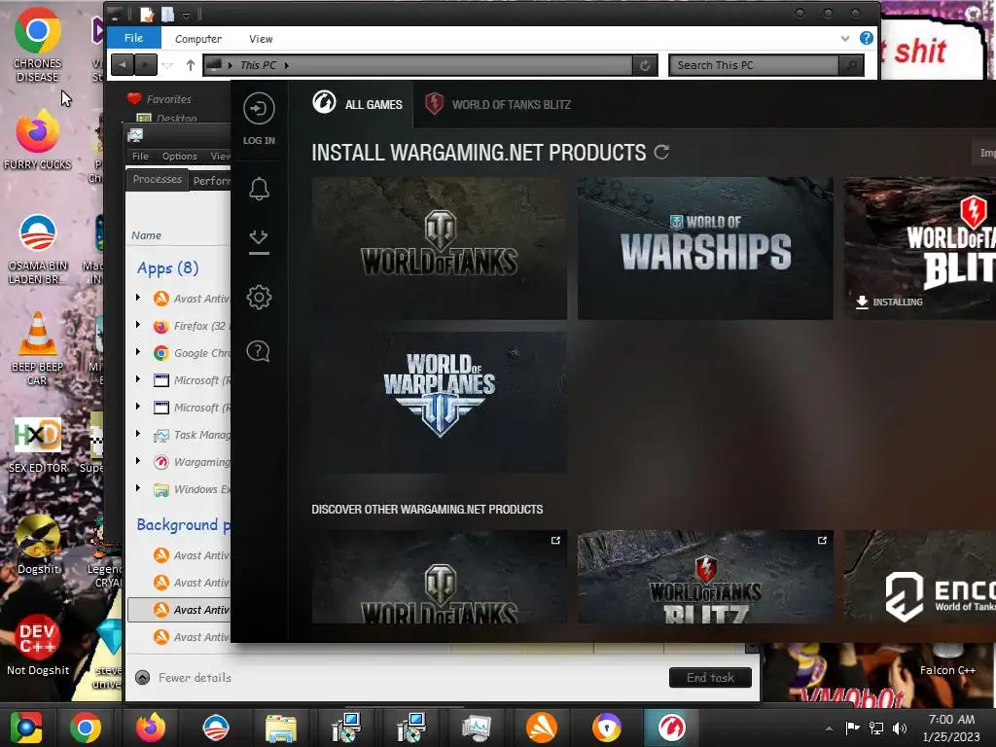
Task: Switch to the World of Tanks Blitz tab
Action: click(497, 104)
